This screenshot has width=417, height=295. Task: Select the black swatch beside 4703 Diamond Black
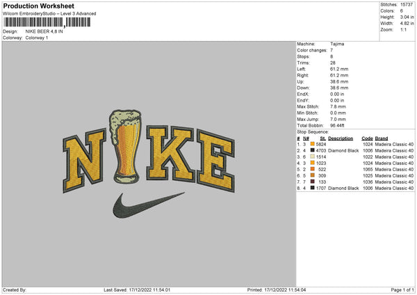pos(313,150)
